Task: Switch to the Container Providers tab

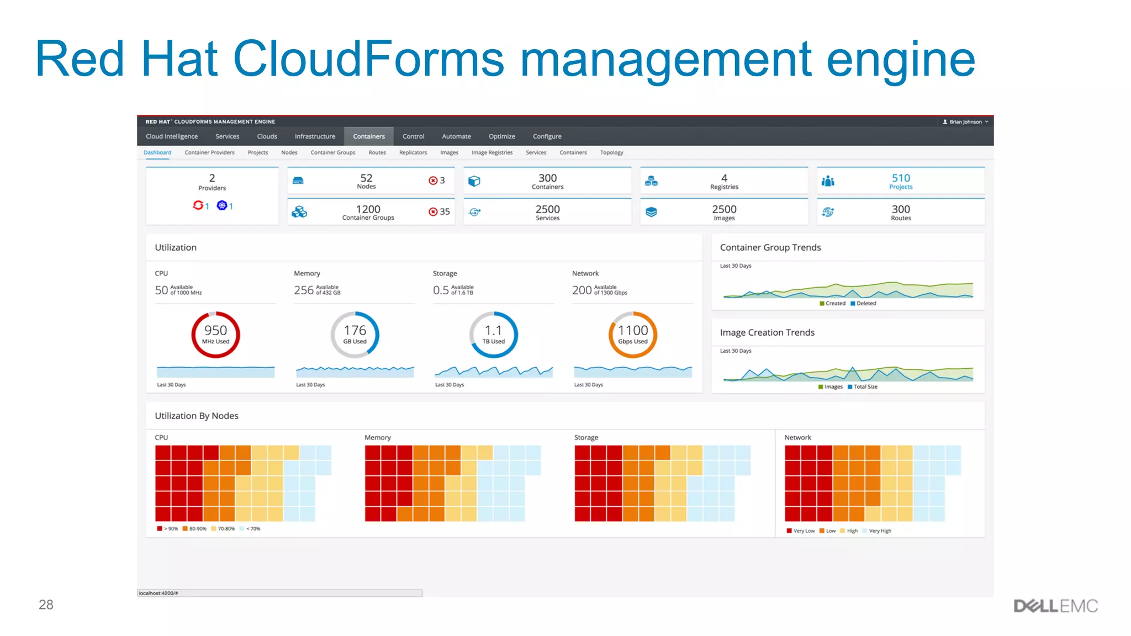Action: pos(209,153)
